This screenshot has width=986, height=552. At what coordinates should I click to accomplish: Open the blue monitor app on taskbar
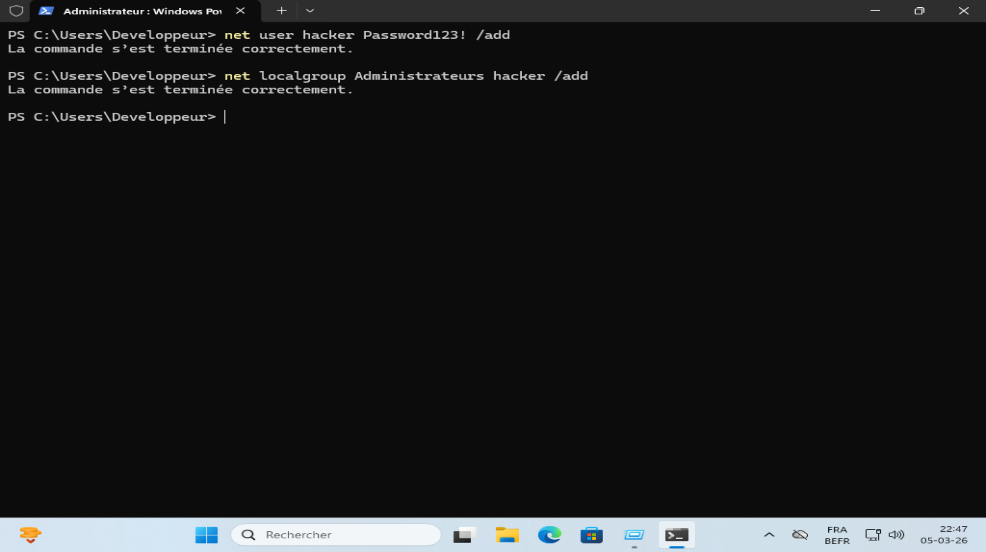click(634, 535)
